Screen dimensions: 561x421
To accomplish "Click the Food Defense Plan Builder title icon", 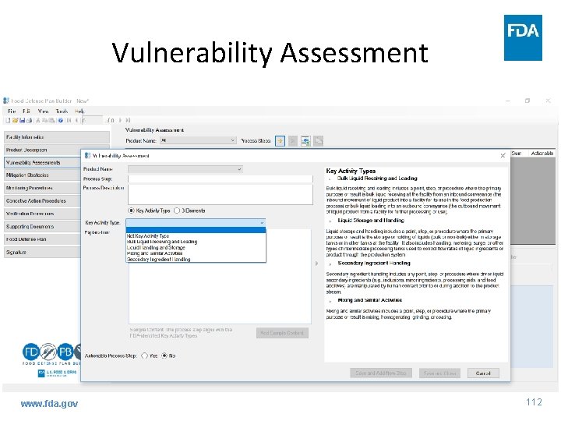I will pos(6,101).
